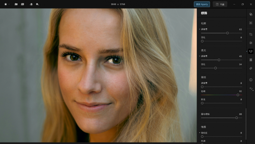Viewport: 255px width, 144px height.
Task: Click the 眼线 调整量 slider handle
Action: (202, 87)
